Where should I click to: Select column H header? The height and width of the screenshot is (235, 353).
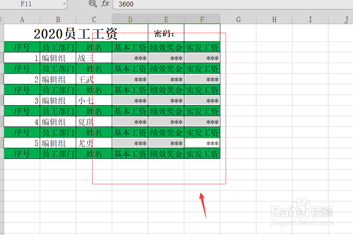[x=274, y=20]
